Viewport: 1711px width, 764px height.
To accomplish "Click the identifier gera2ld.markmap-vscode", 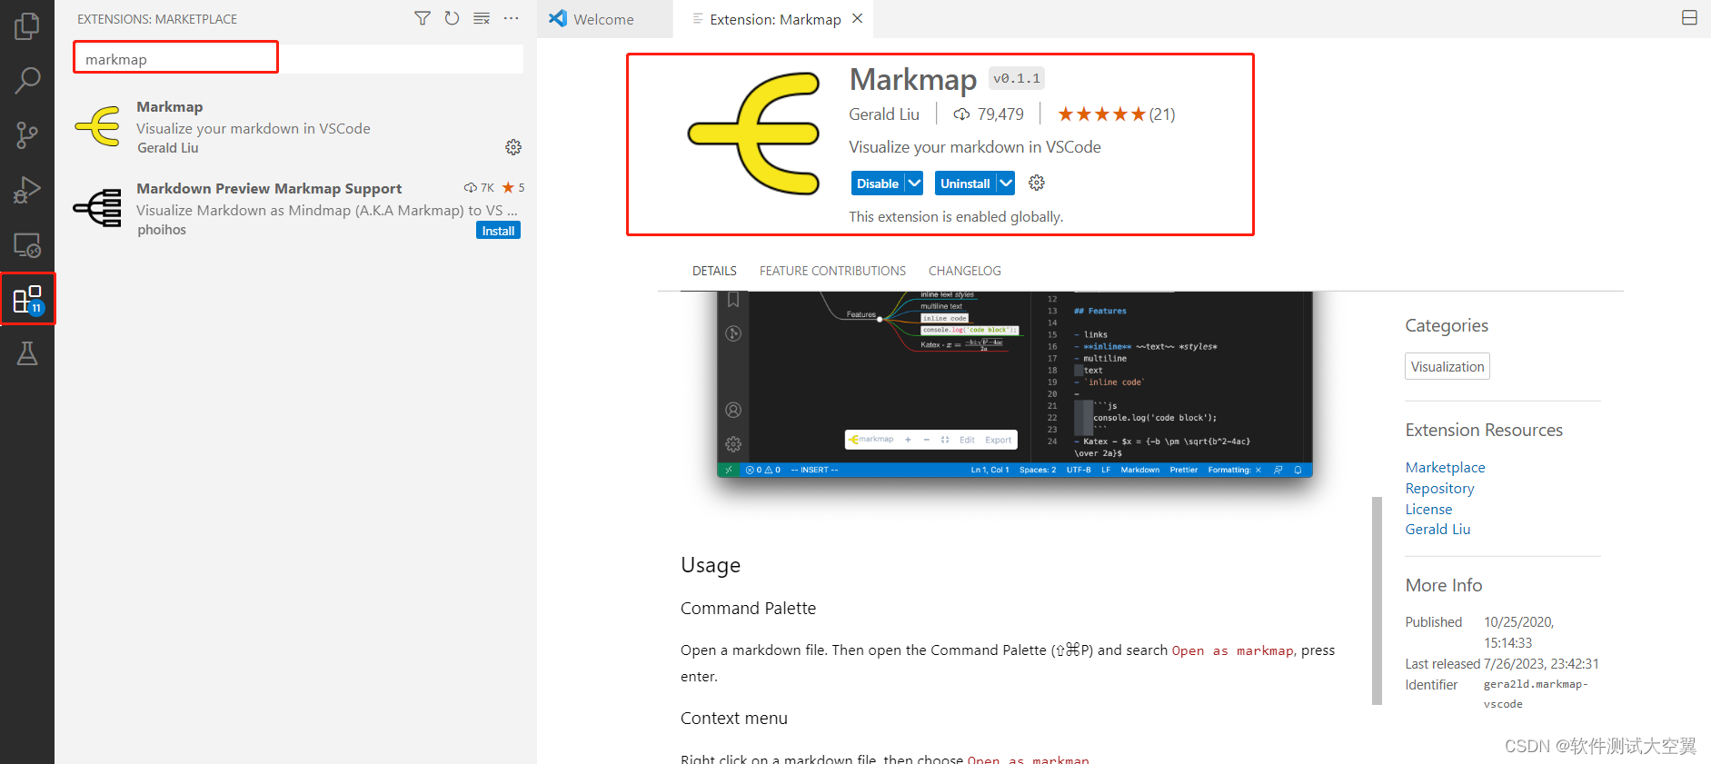I will click(1536, 694).
